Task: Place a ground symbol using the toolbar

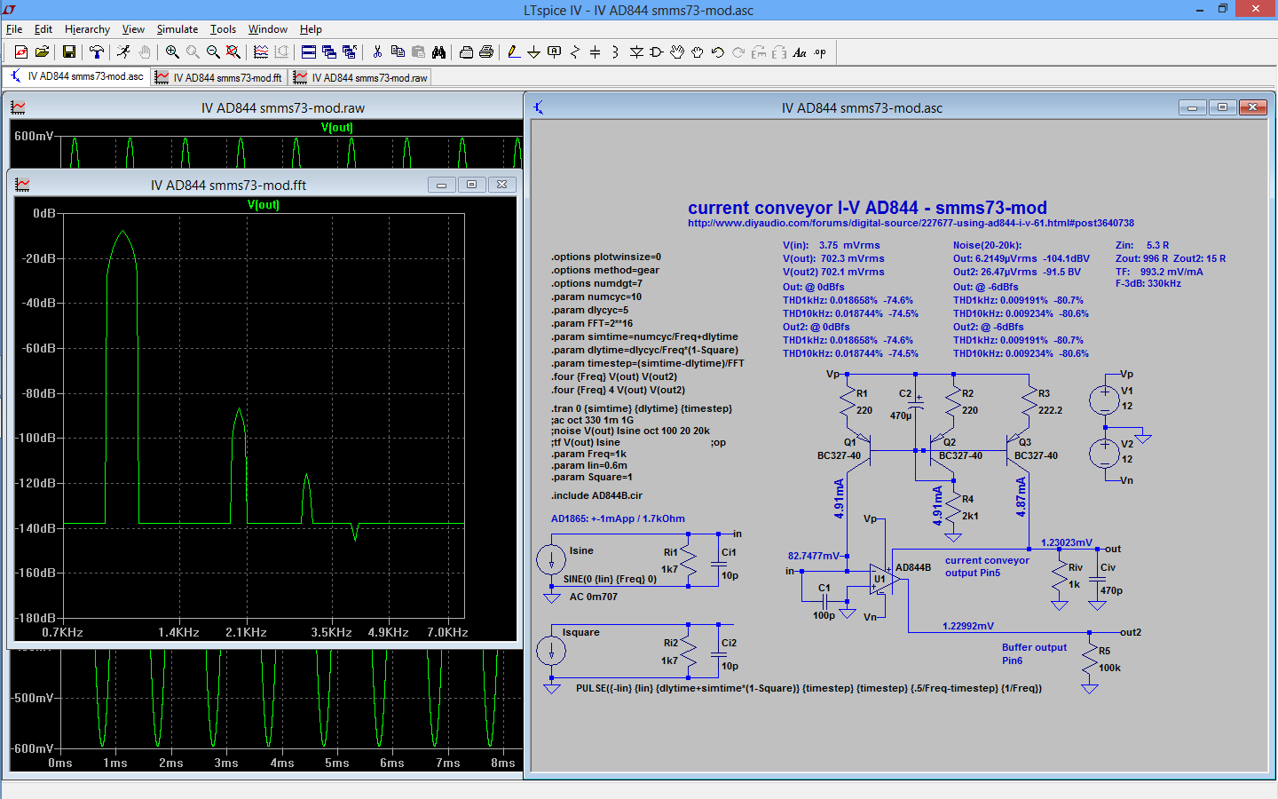Action: point(533,52)
